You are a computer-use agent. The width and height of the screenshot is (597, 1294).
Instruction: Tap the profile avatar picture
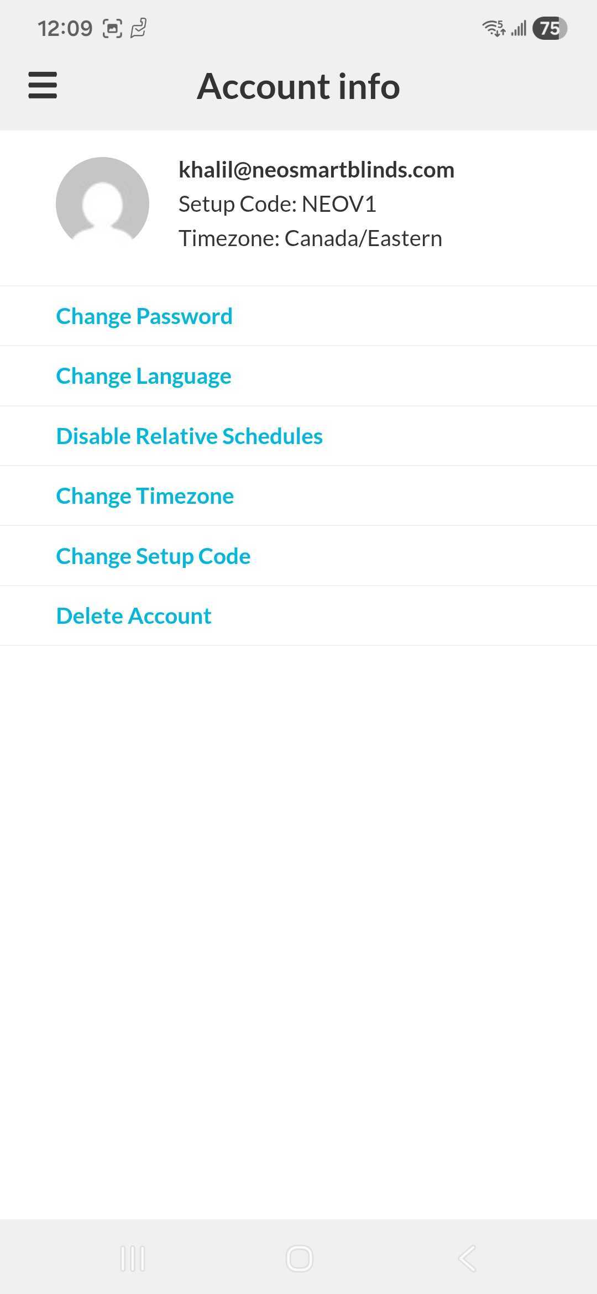[x=102, y=204]
